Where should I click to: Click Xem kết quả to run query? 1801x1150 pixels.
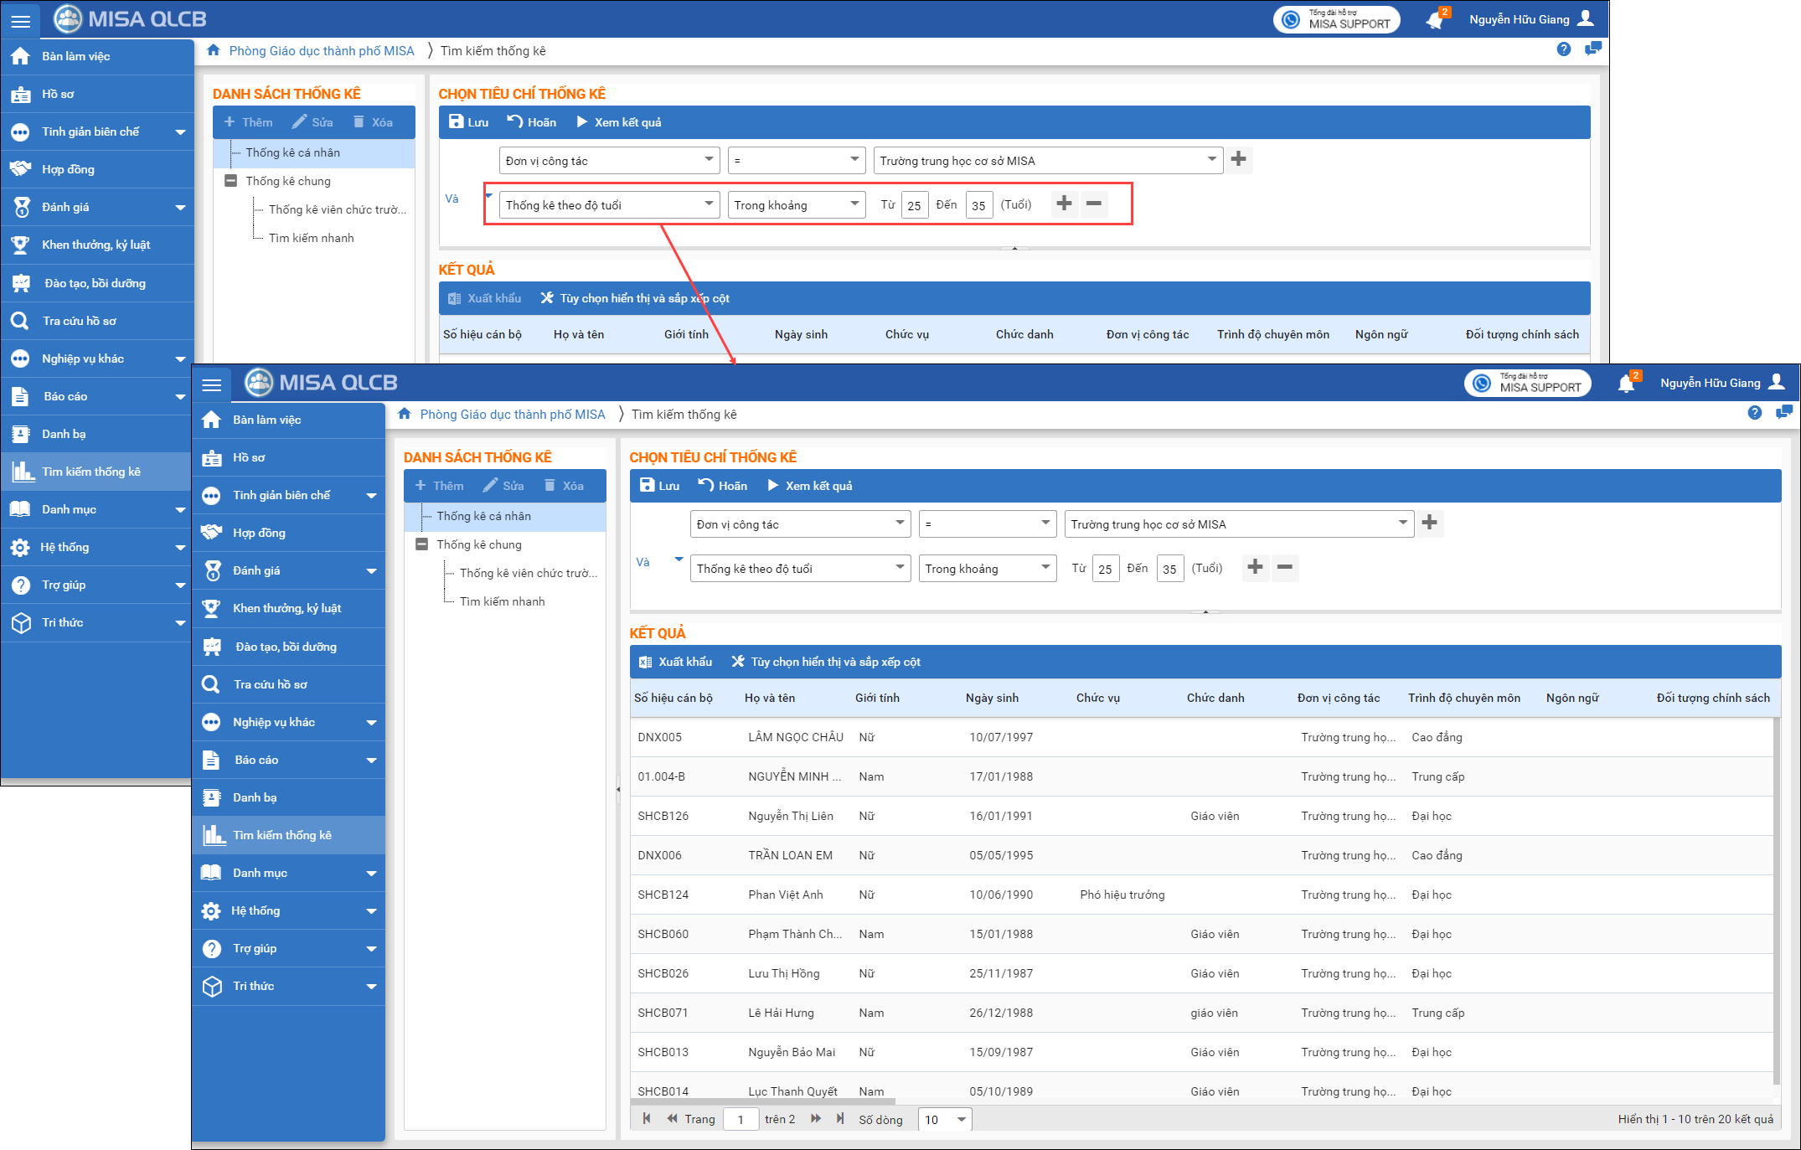(x=810, y=486)
